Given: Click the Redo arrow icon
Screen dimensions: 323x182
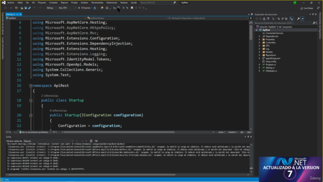Looking at the screenshot, I should pos(40,8).
